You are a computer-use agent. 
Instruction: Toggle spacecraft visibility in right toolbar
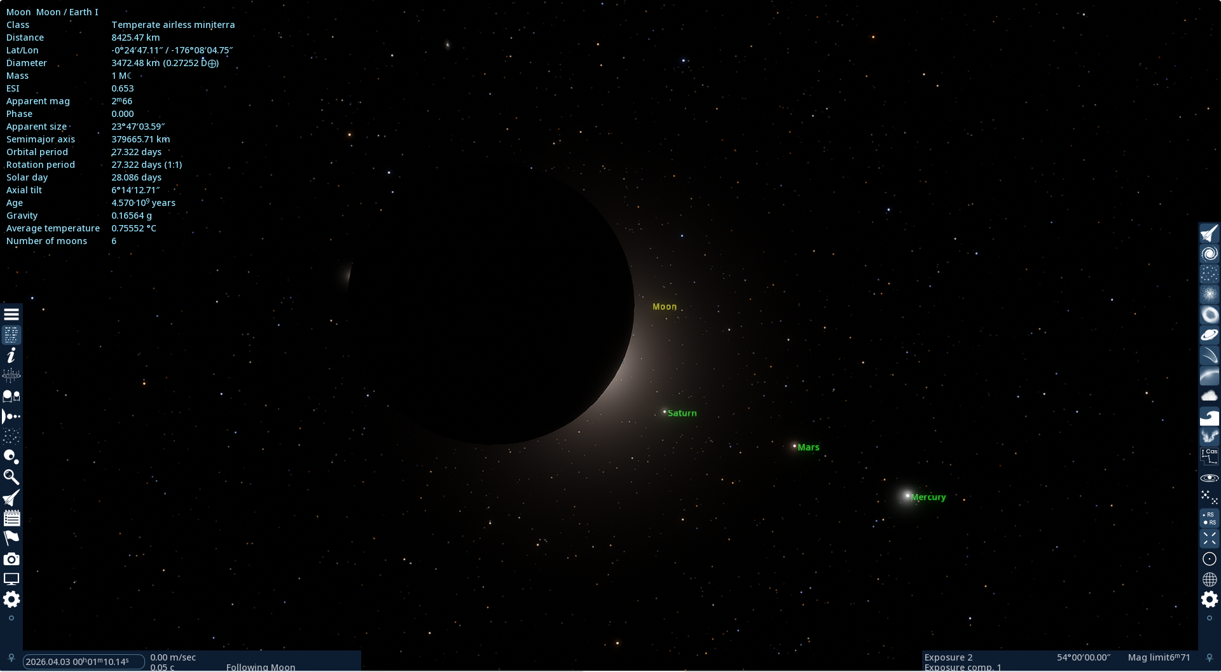1210,233
